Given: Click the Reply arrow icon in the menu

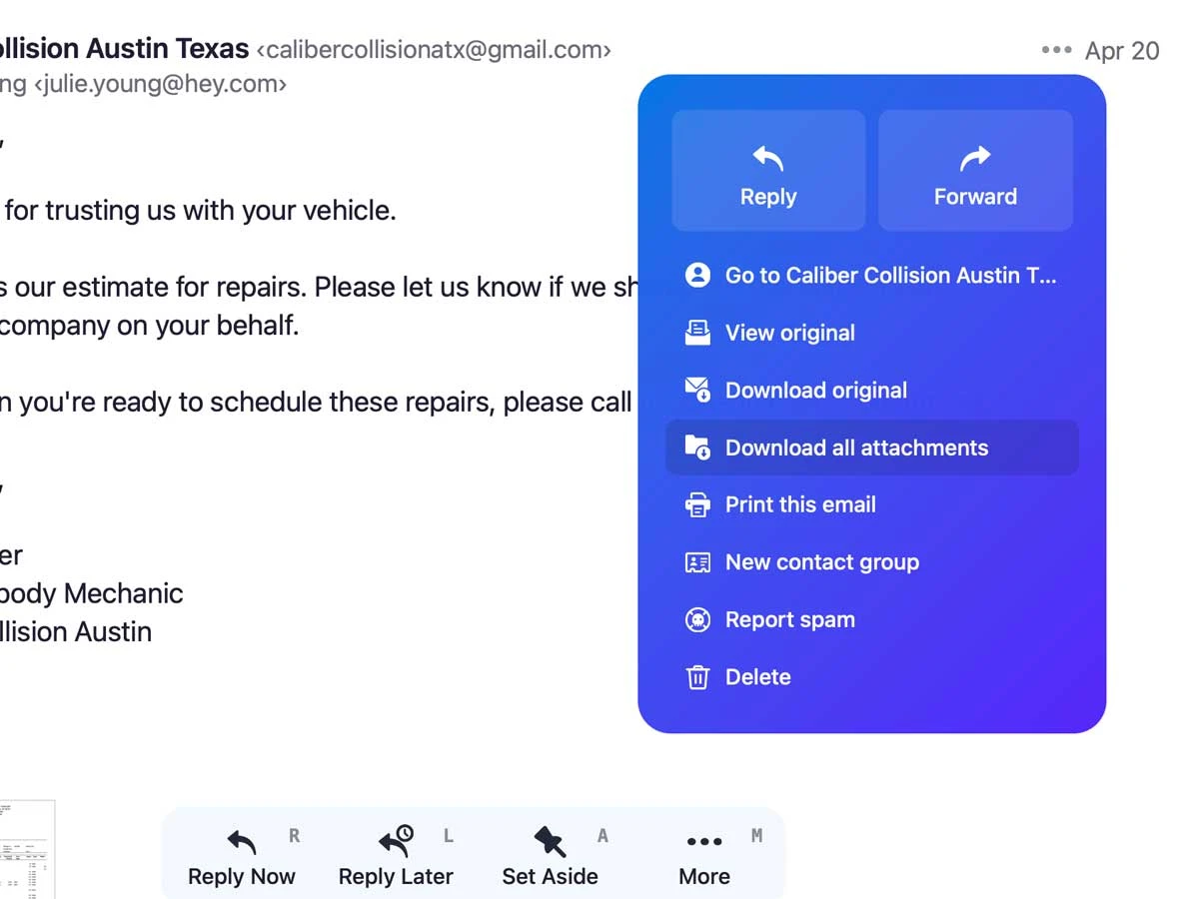Looking at the screenshot, I should click(767, 158).
